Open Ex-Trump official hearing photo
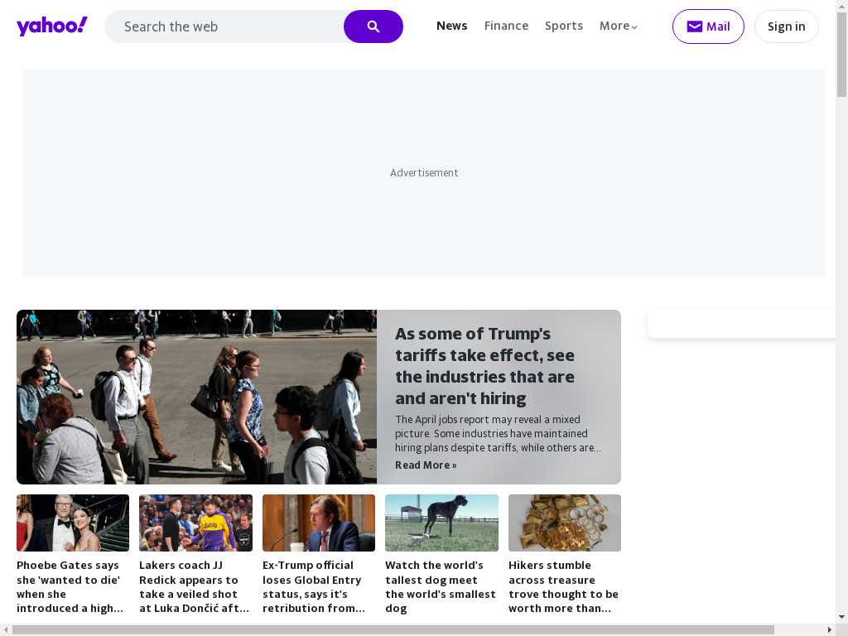The width and height of the screenshot is (848, 636). click(x=319, y=523)
